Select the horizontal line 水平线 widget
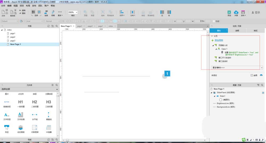 (35, 116)
